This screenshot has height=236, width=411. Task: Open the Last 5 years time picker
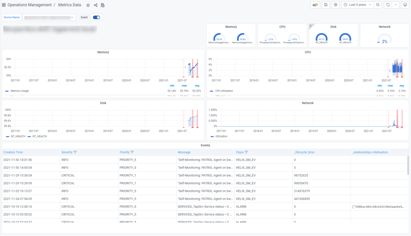click(357, 4)
